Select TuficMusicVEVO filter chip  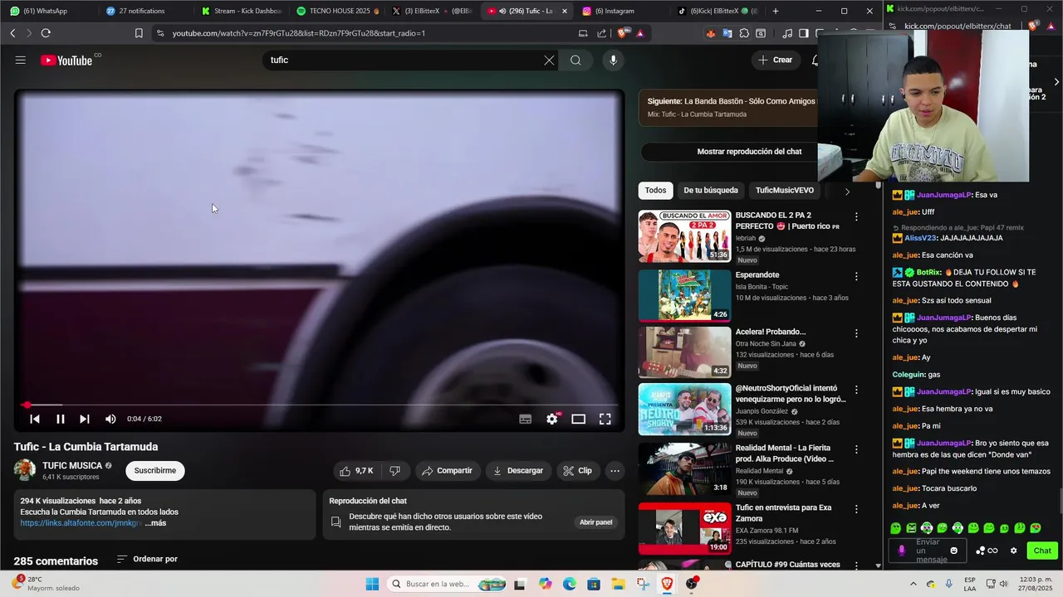point(784,190)
